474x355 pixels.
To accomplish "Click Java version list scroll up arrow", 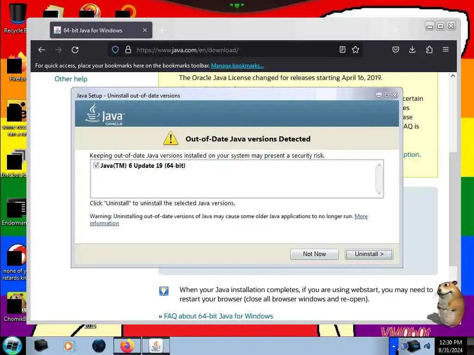I will coord(379,165).
